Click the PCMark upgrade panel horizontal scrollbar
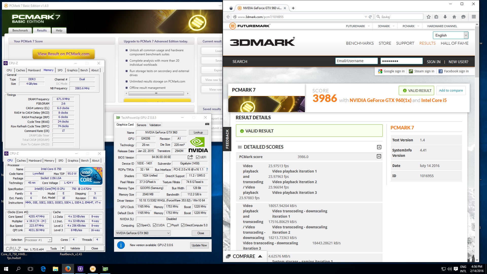This screenshot has width=487, height=274. (156, 93)
